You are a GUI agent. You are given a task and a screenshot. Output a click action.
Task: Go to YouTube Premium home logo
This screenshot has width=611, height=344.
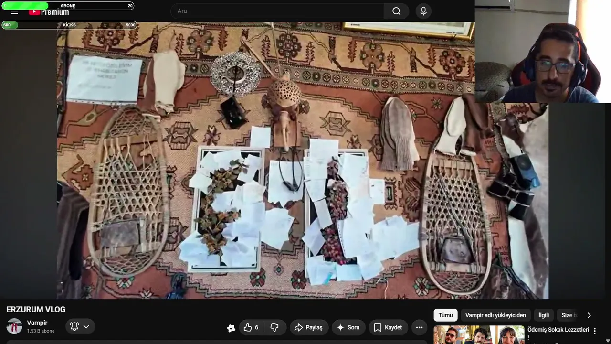tap(49, 12)
